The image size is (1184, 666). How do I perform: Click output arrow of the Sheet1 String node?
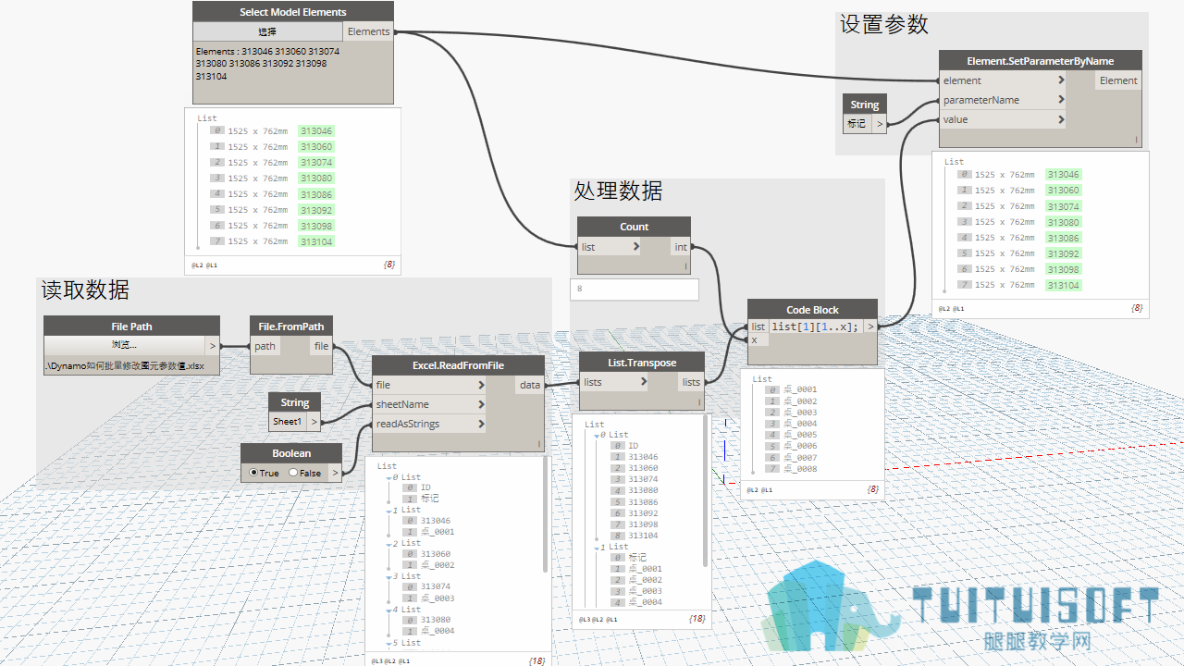coord(314,421)
